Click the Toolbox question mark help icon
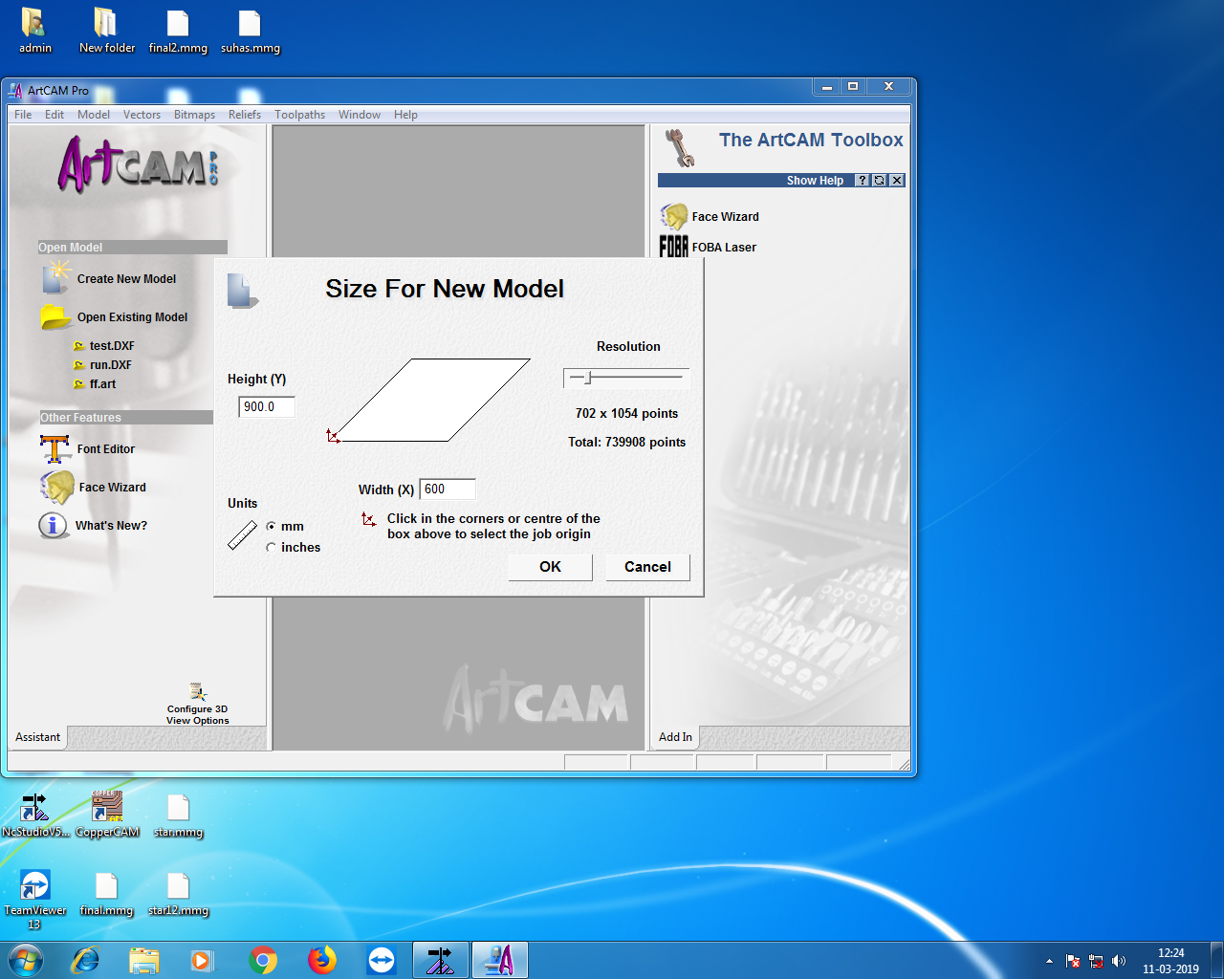 point(863,181)
